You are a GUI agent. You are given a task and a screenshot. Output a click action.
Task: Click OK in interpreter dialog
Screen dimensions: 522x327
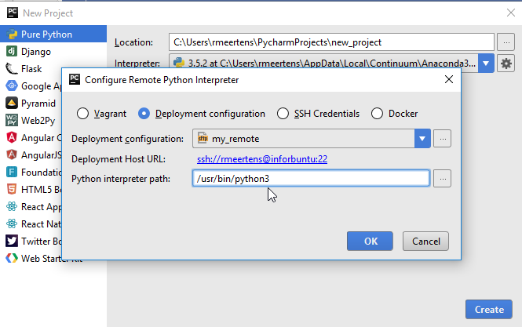click(371, 241)
